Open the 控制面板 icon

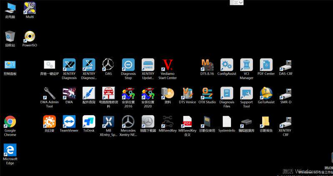pos(10,65)
